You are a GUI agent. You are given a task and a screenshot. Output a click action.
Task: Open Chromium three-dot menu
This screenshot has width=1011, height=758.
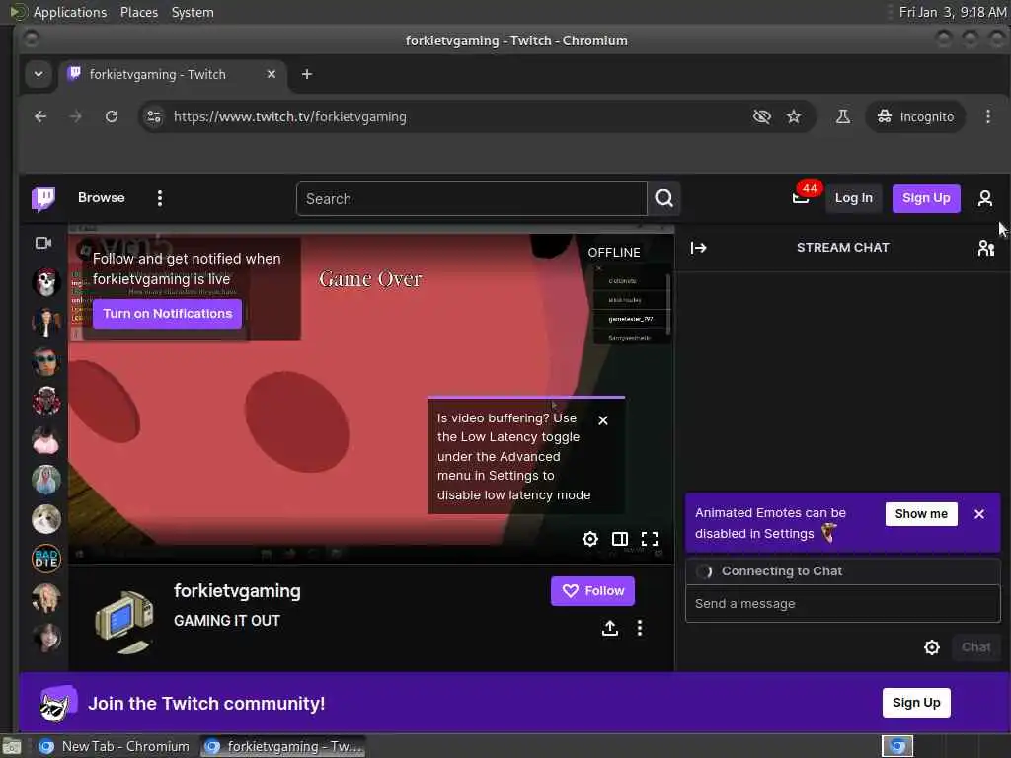pyautogui.click(x=987, y=116)
